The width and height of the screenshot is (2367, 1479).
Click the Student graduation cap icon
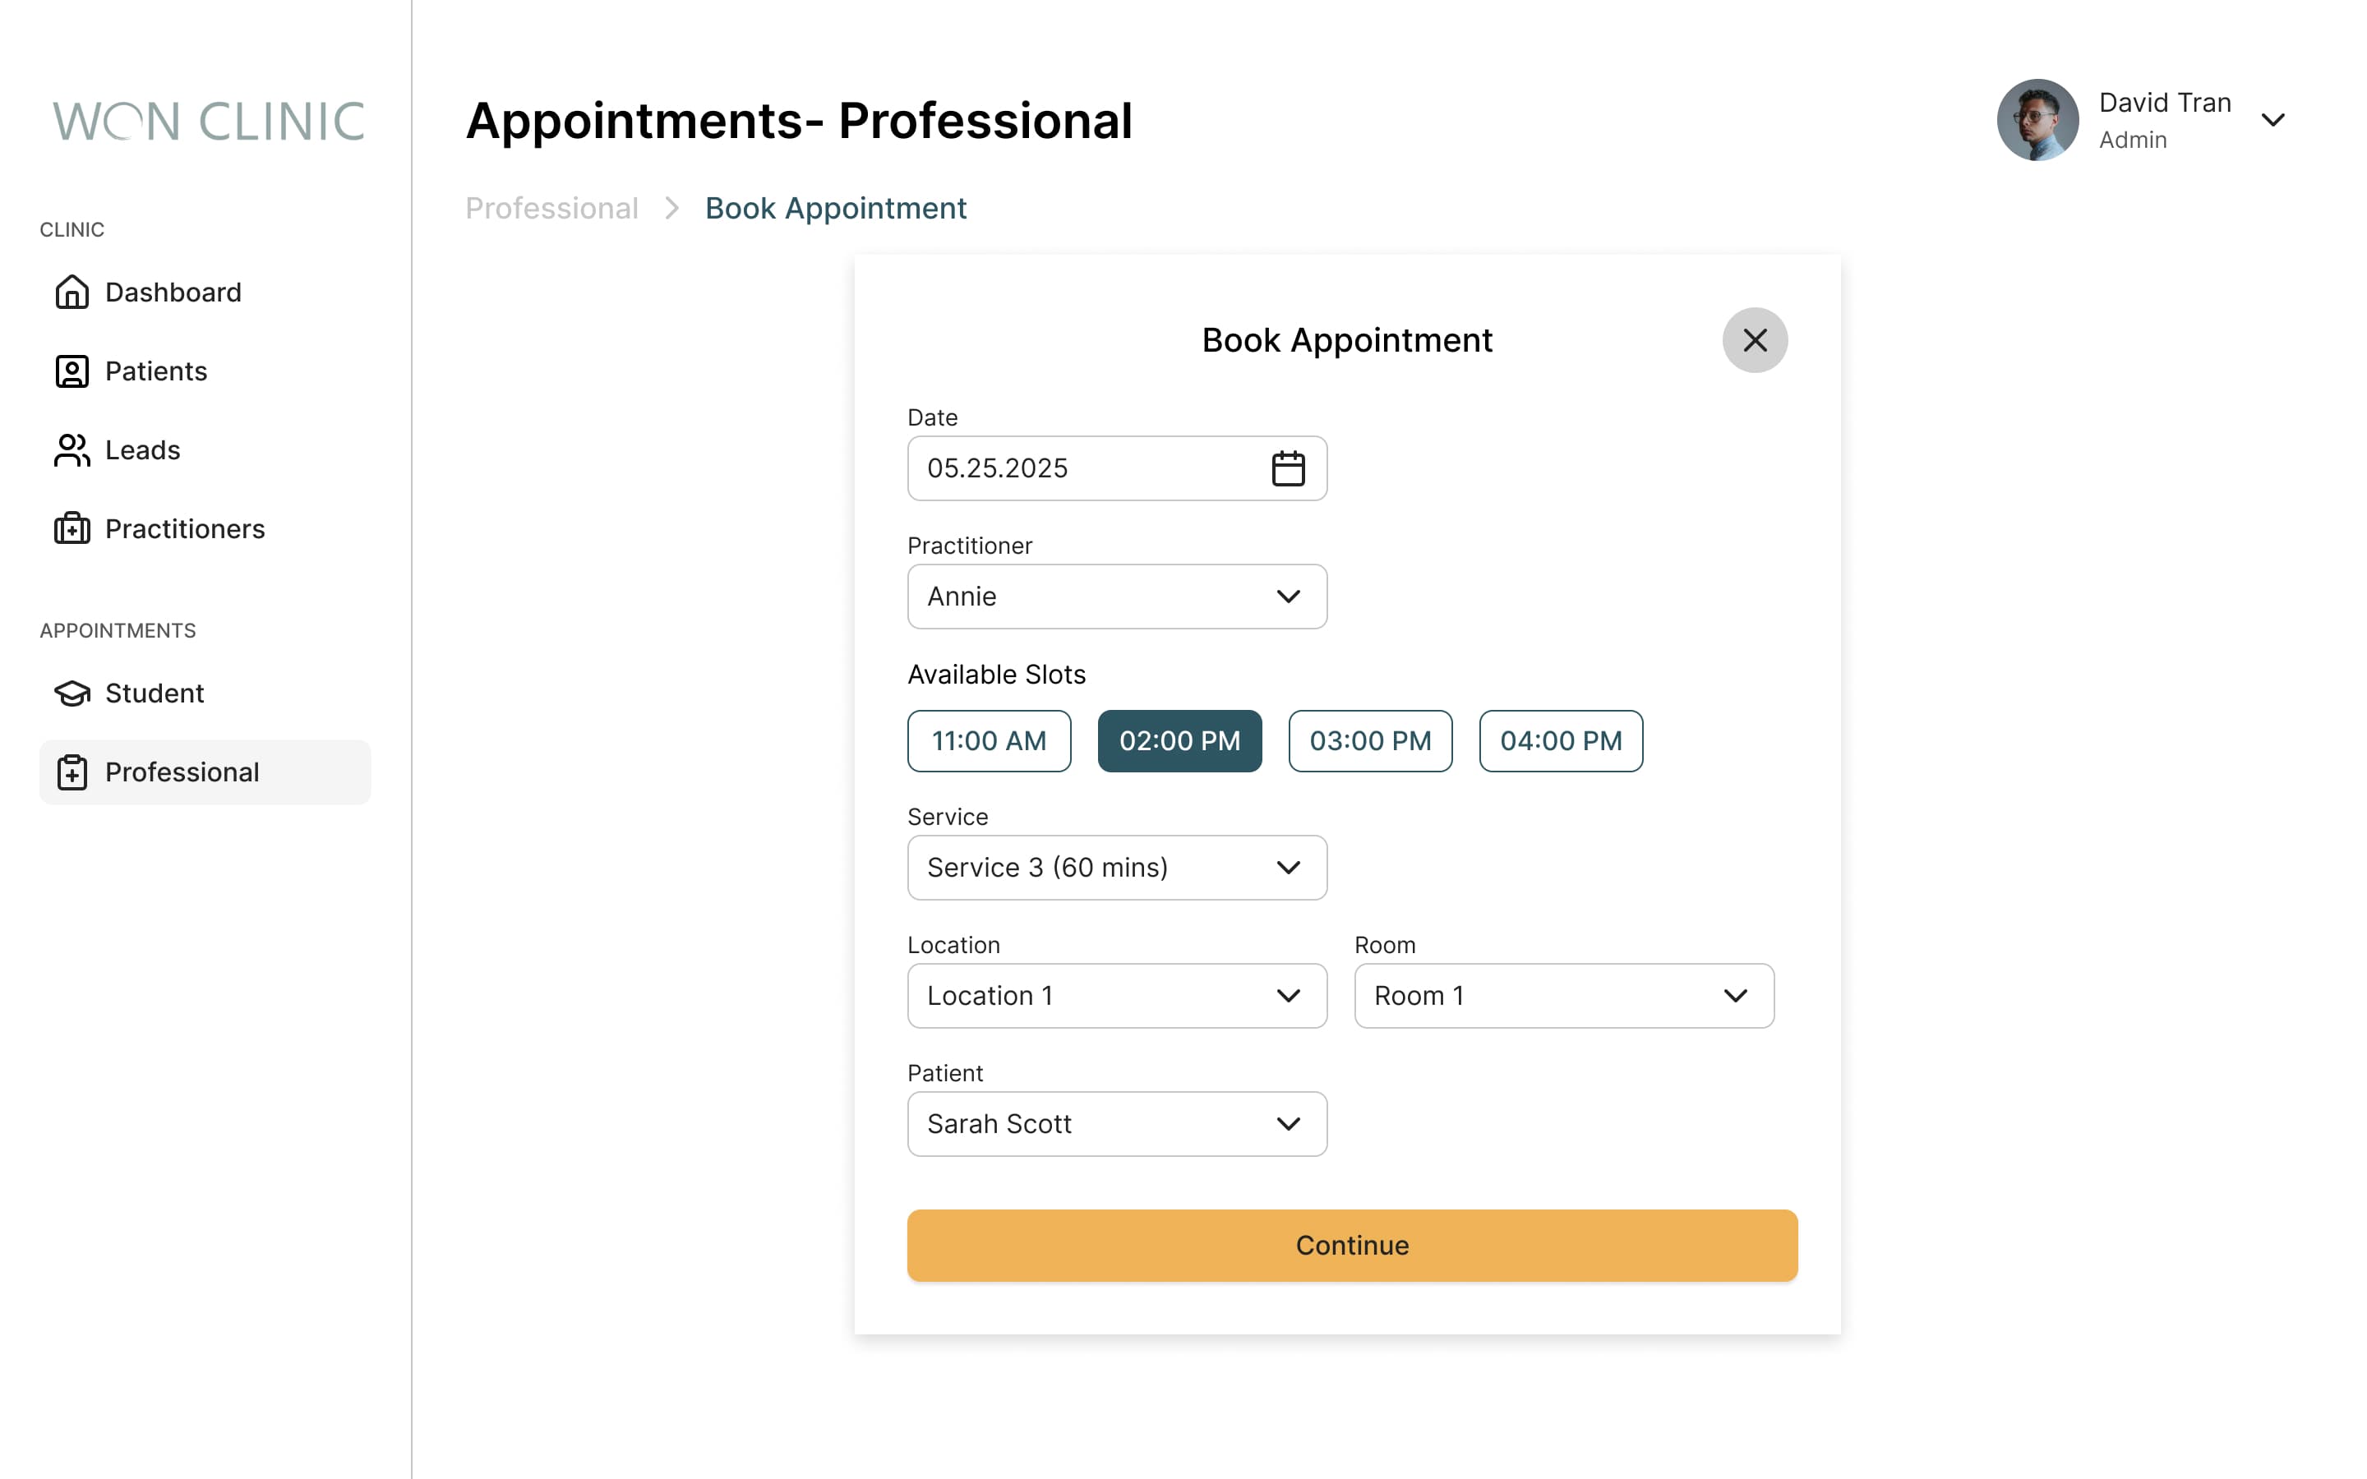point(72,693)
